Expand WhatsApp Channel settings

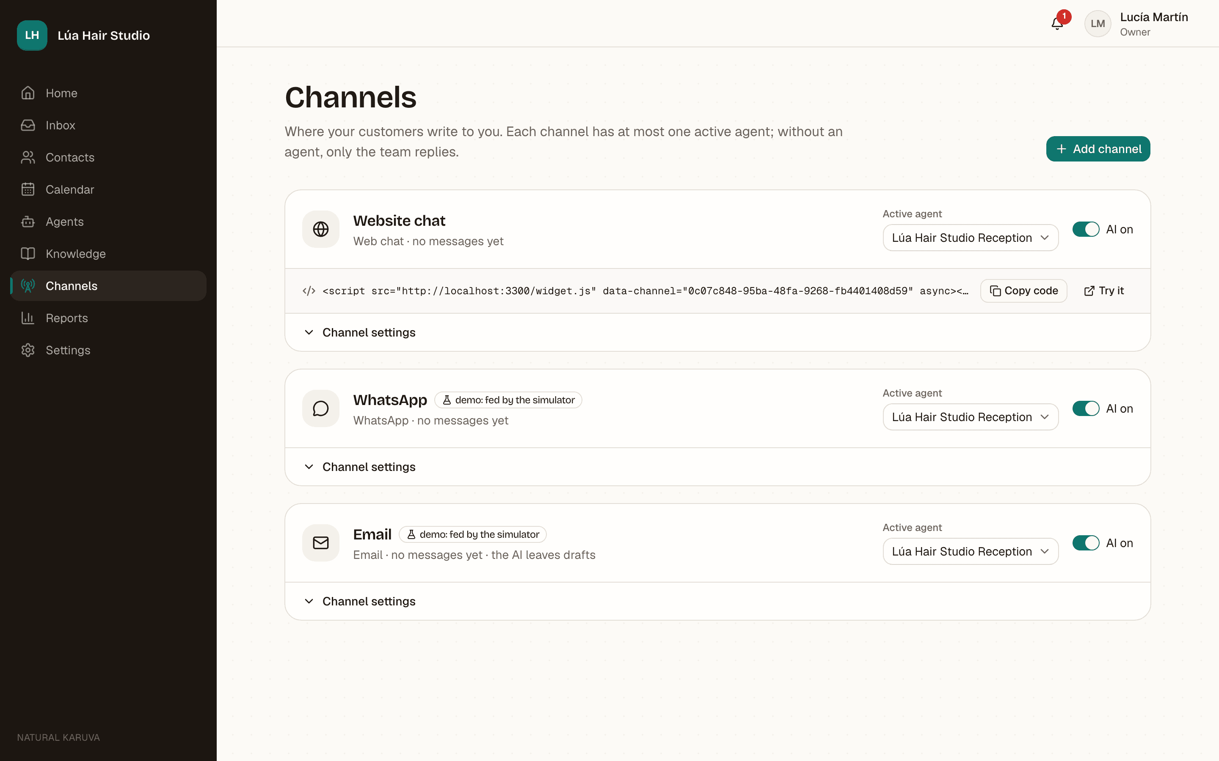pyautogui.click(x=717, y=467)
